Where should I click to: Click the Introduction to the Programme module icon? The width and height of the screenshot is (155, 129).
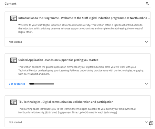[14, 18]
